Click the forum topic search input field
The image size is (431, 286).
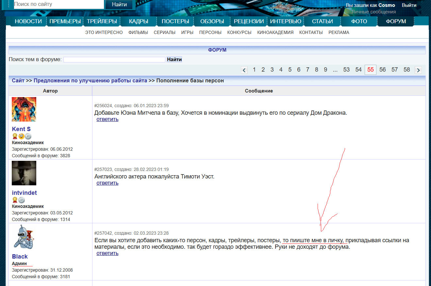pyautogui.click(x=114, y=59)
